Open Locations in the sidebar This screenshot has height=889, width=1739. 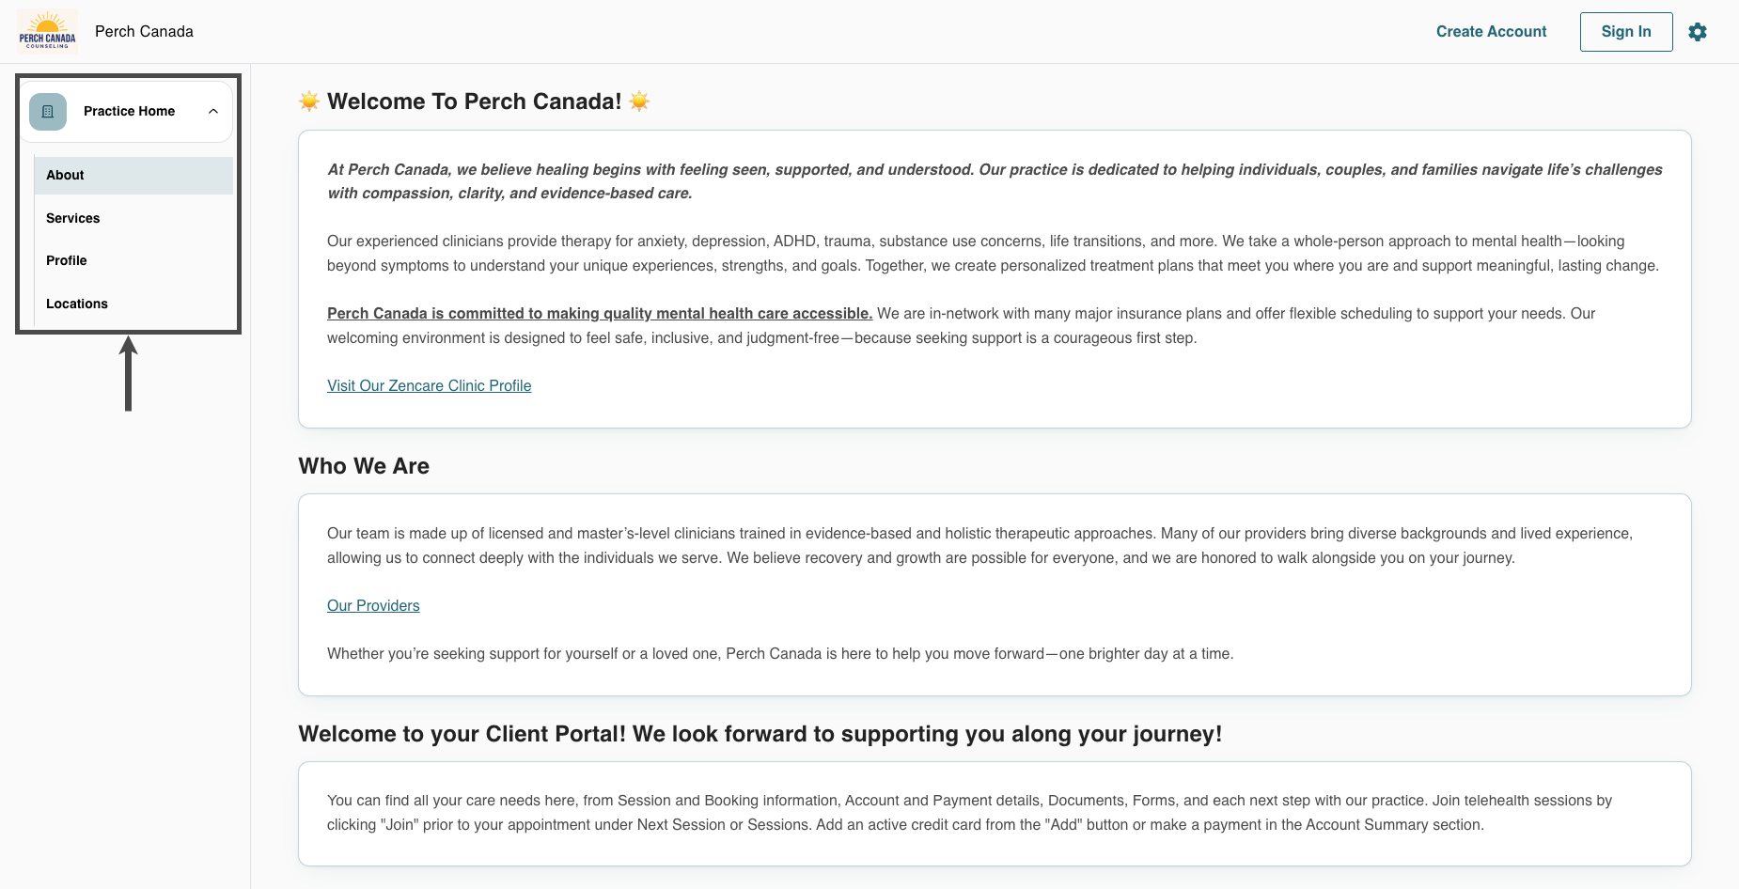coord(133,304)
